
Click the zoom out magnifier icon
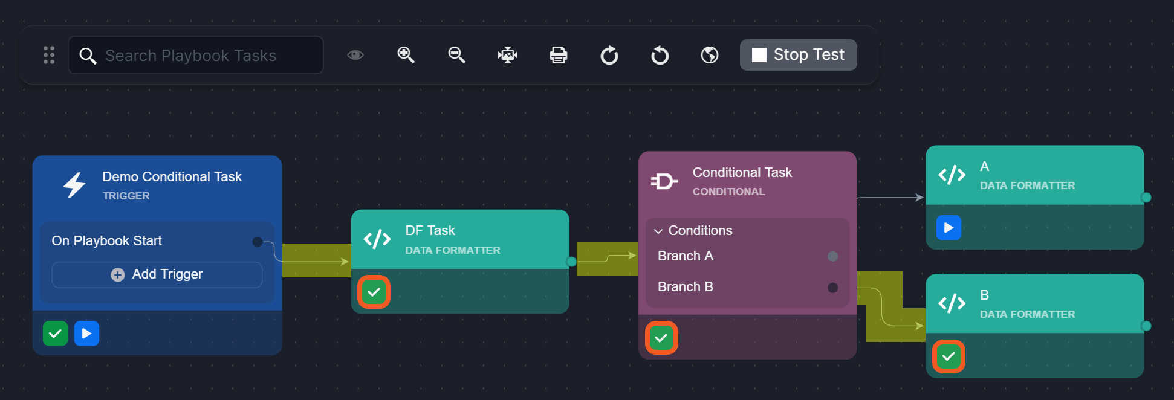pyautogui.click(x=456, y=55)
